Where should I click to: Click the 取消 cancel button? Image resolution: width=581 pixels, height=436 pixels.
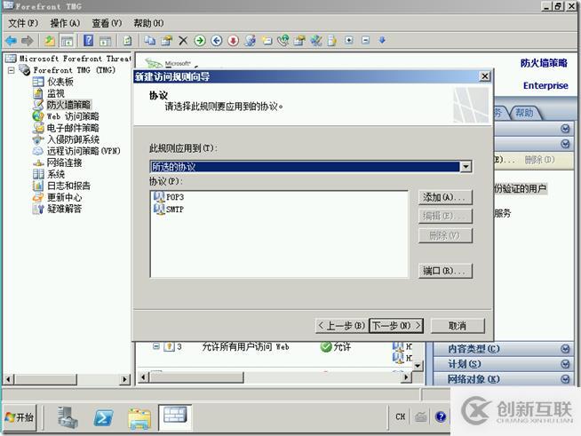point(458,326)
